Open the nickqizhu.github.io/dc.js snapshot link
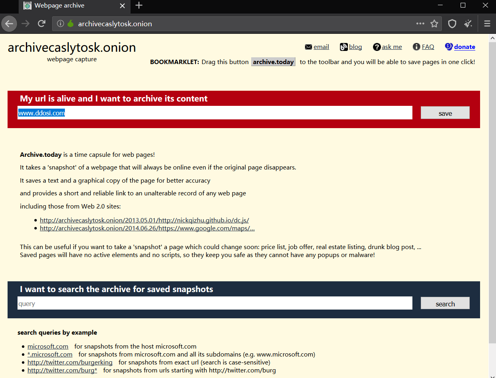496x378 pixels. [x=145, y=220]
